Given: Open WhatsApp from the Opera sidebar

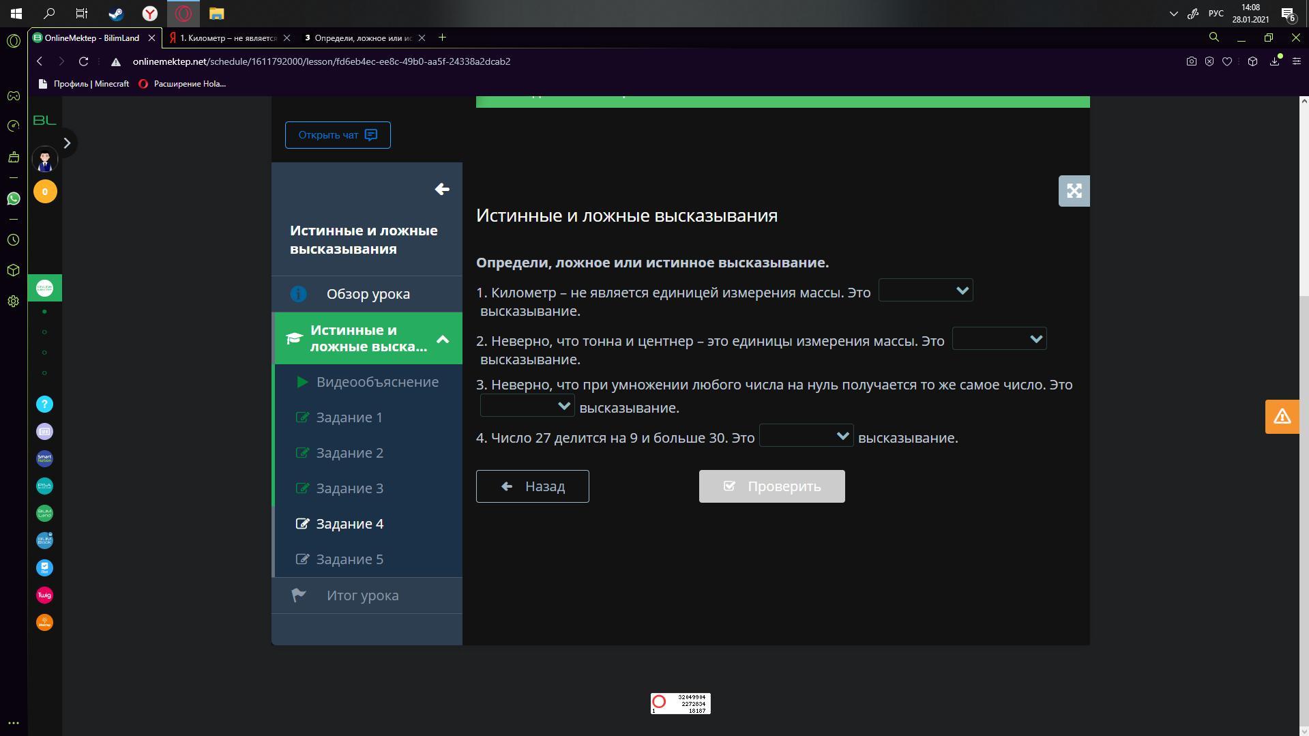Looking at the screenshot, I should click(13, 198).
